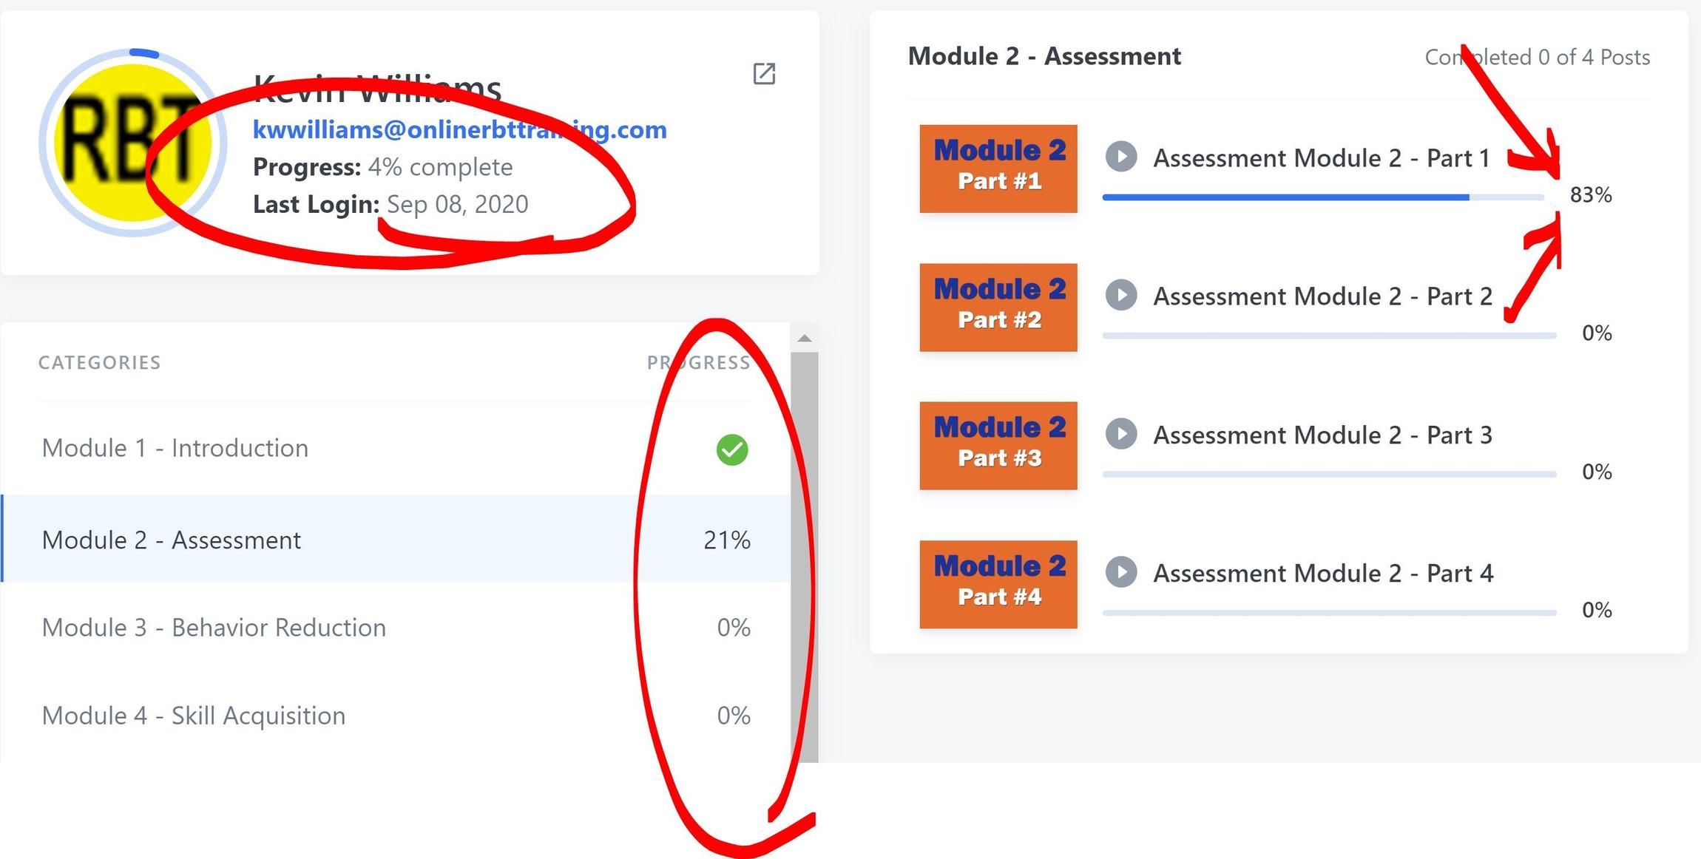
Task: Select Module 2 - Assessment category
Action: [x=396, y=539]
